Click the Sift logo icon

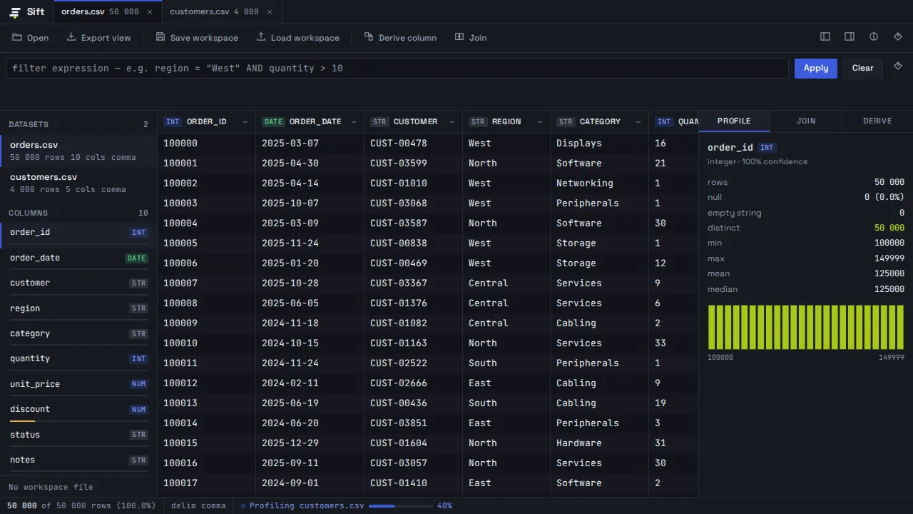(x=15, y=12)
